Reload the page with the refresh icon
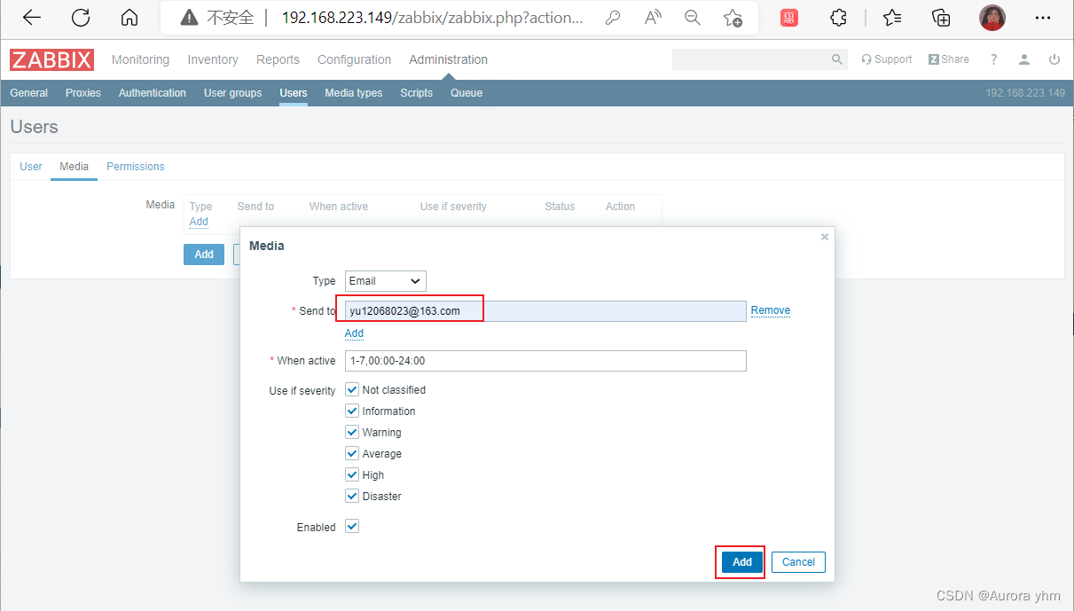 coord(81,18)
